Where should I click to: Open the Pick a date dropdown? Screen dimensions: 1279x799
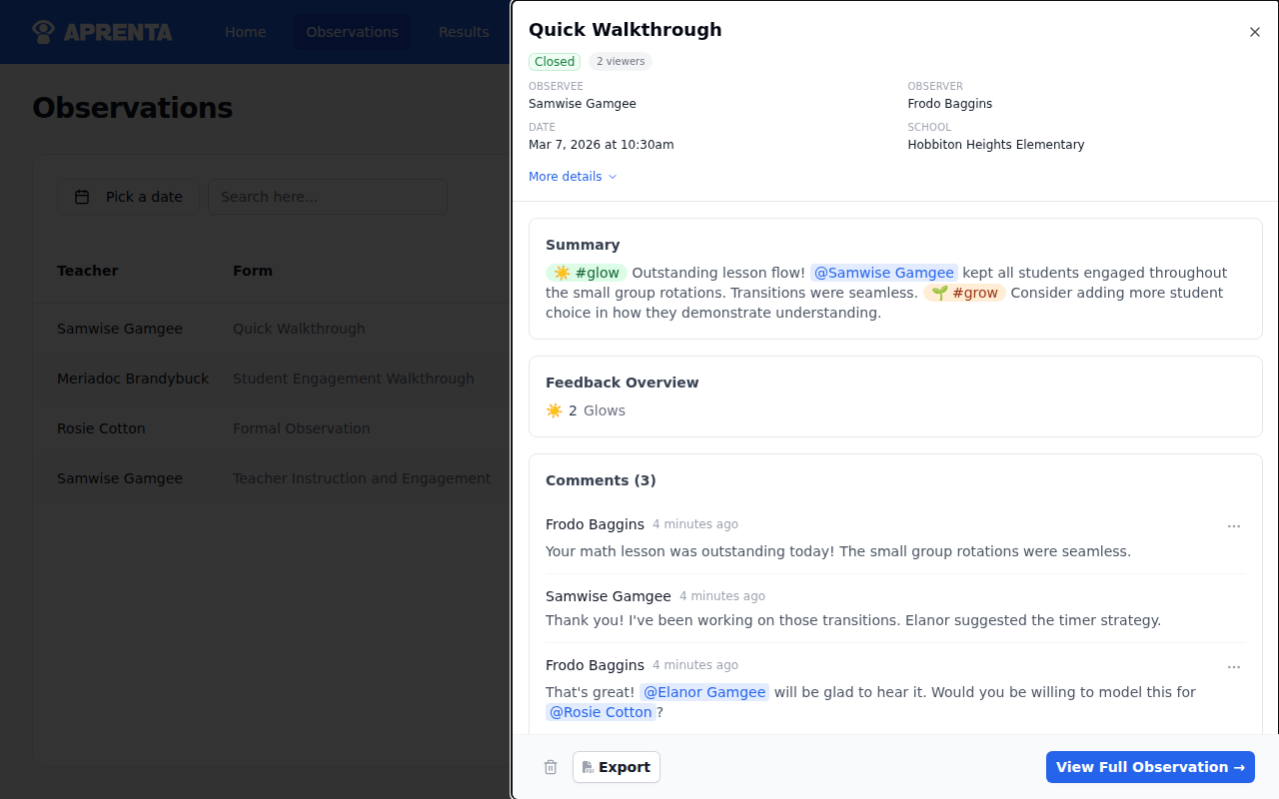(128, 197)
